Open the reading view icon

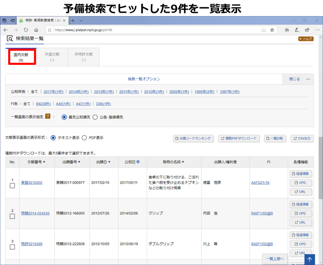coord(264,30)
